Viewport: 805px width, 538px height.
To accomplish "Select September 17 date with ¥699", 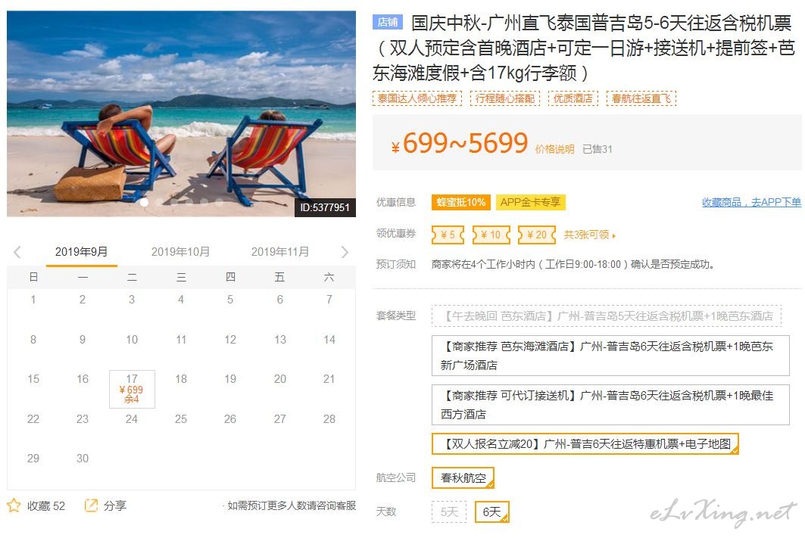I will [x=132, y=389].
